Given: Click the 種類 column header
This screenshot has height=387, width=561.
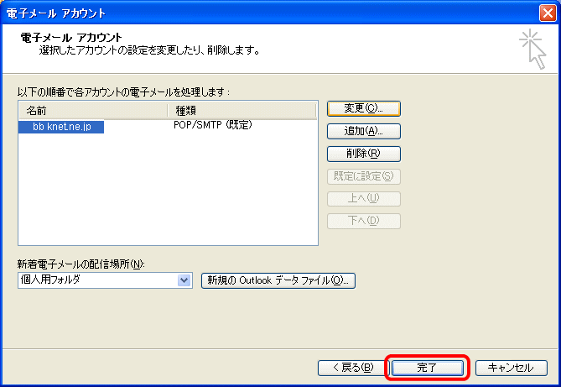Looking at the screenshot, I should coord(242,111).
